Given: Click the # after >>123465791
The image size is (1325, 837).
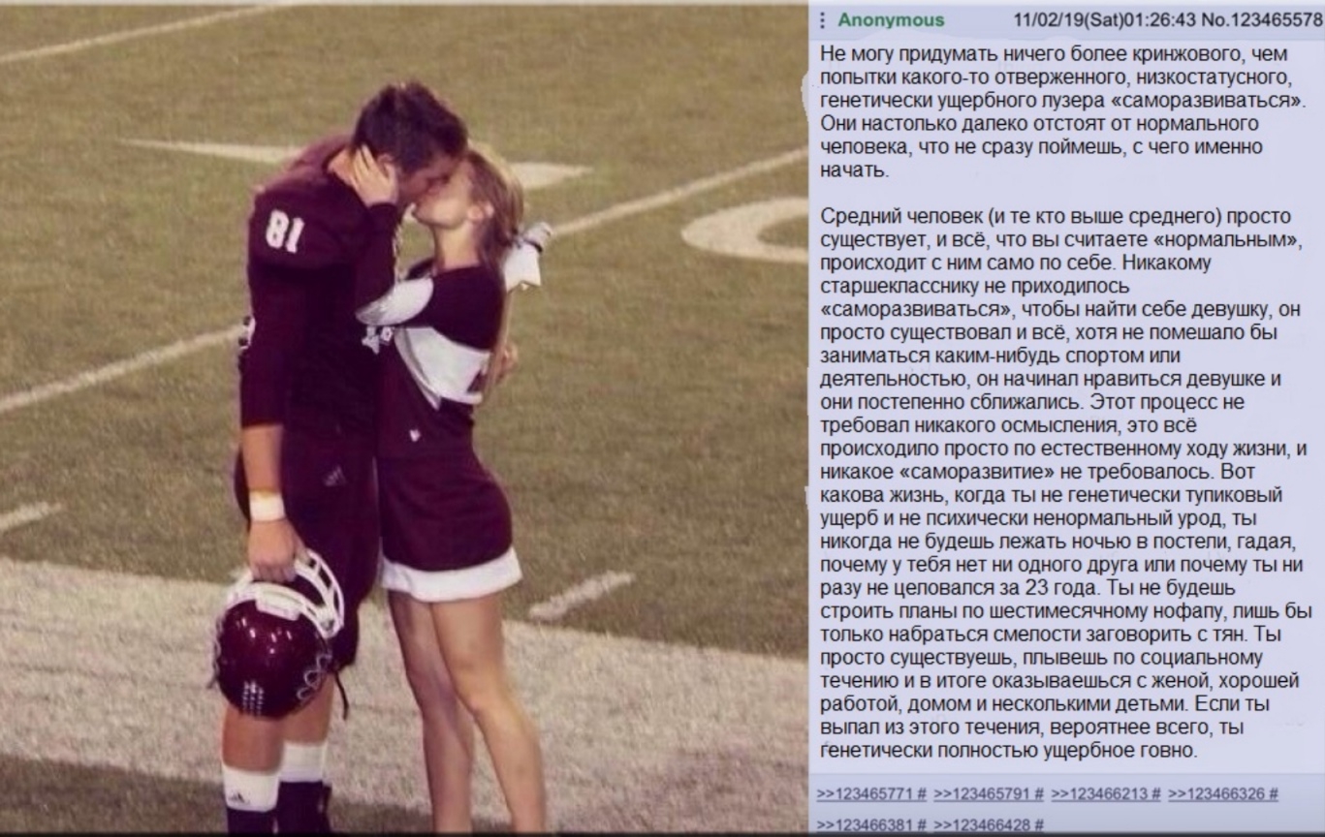Looking at the screenshot, I should (1038, 794).
